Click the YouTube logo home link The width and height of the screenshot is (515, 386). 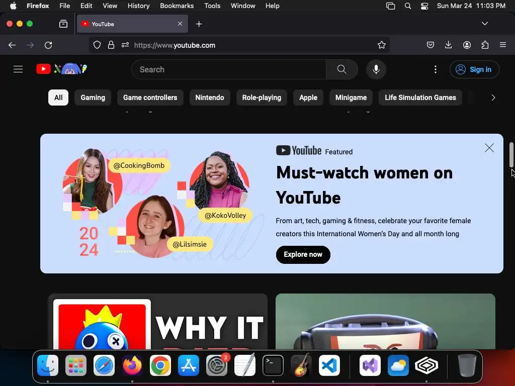point(62,69)
